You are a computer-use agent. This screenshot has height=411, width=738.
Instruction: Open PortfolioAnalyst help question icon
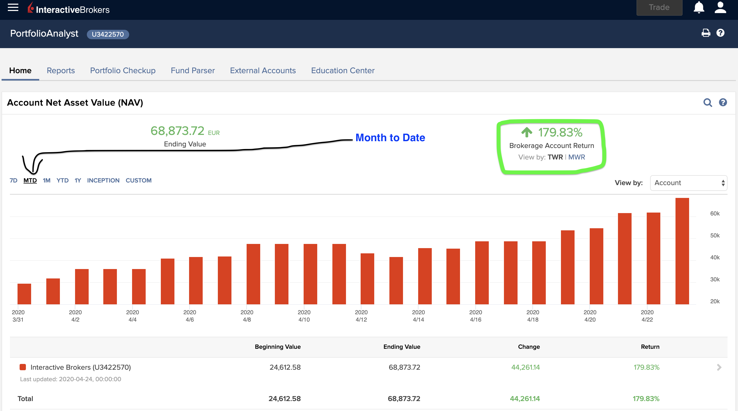tap(720, 33)
